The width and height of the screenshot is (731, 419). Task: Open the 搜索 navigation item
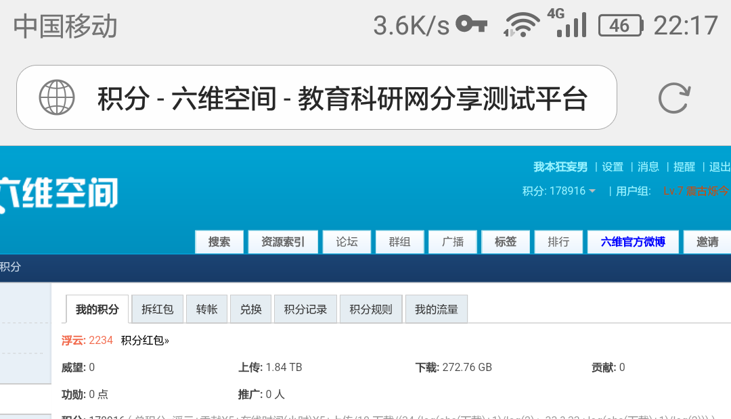point(219,242)
